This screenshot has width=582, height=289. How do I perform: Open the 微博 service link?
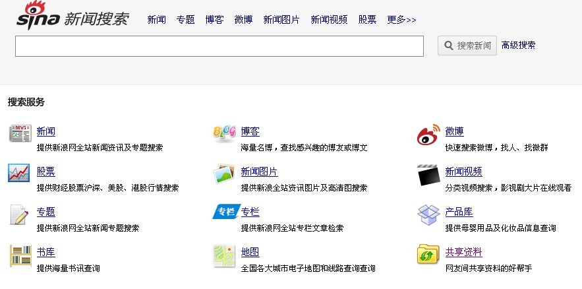coord(454,131)
